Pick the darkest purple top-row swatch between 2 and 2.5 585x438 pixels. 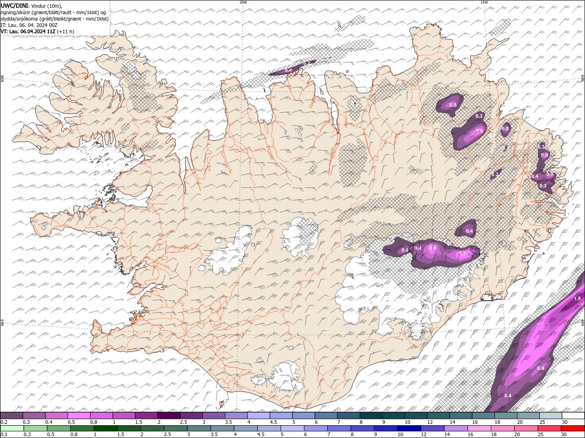click(x=169, y=416)
